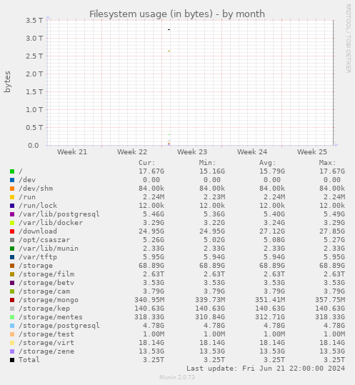This screenshot has width=355, height=385.
Task: Click the Last update timestamp text
Action: 266,369
